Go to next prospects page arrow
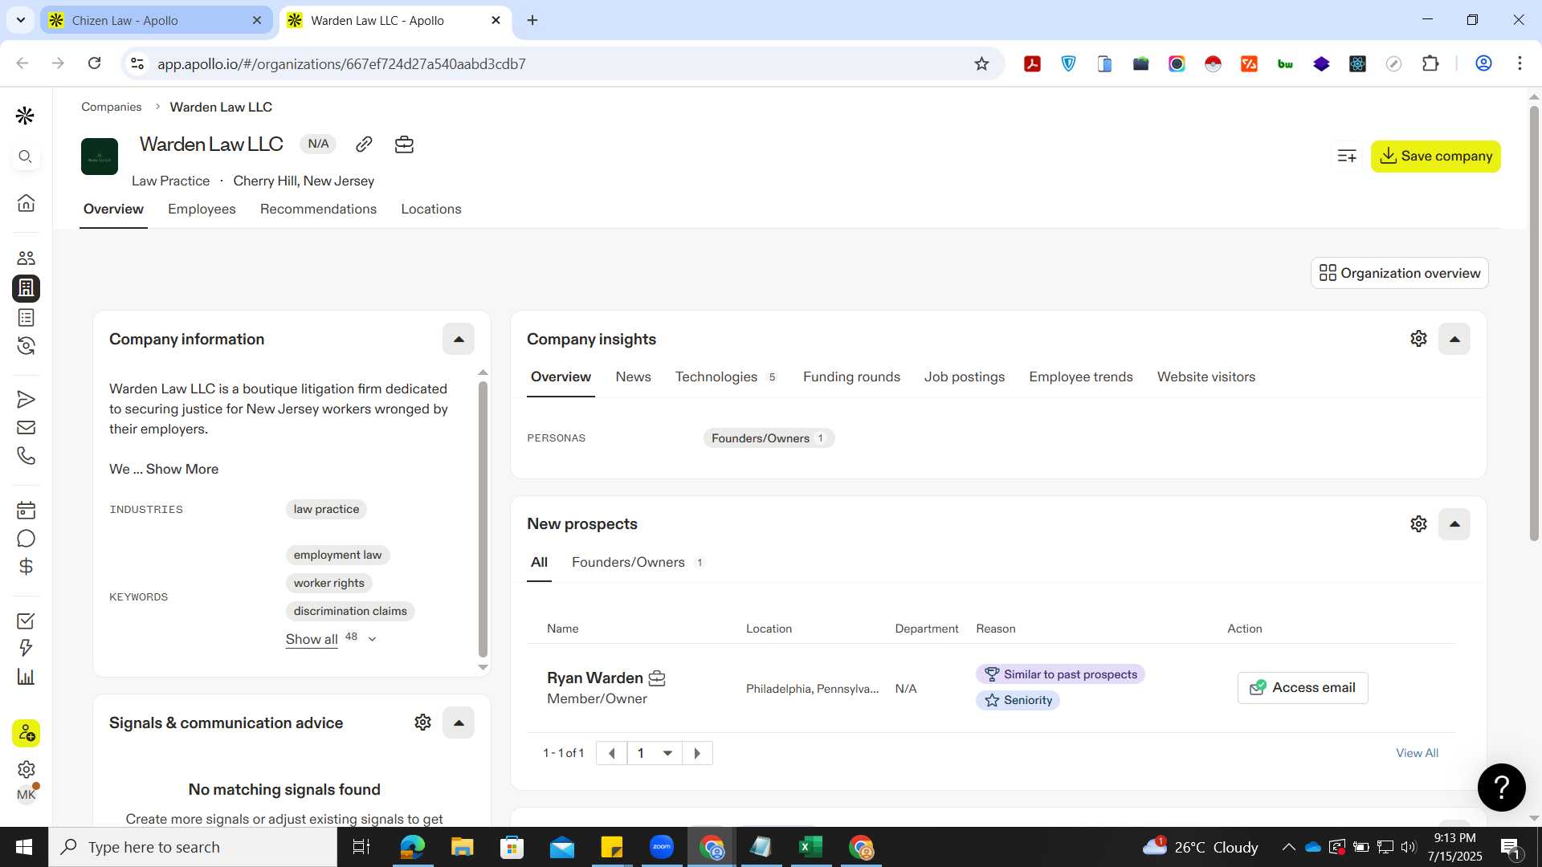 [x=697, y=753]
